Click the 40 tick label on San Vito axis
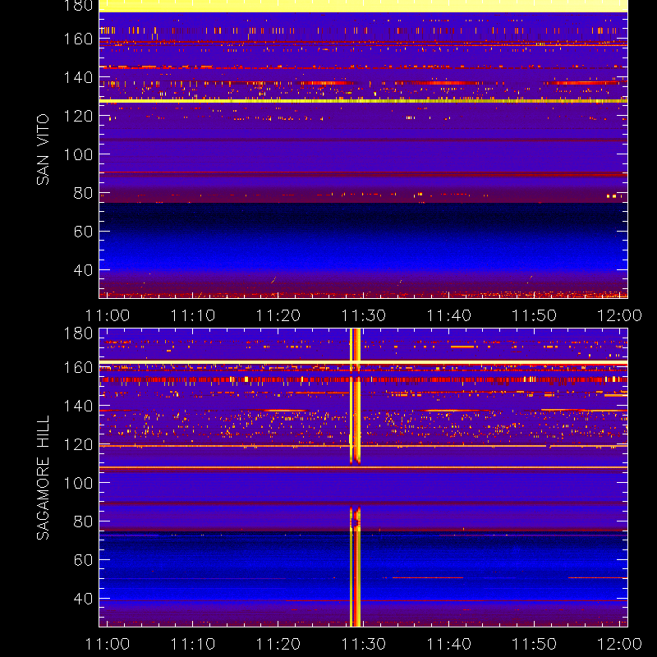The width and height of the screenshot is (657, 657). (x=83, y=270)
